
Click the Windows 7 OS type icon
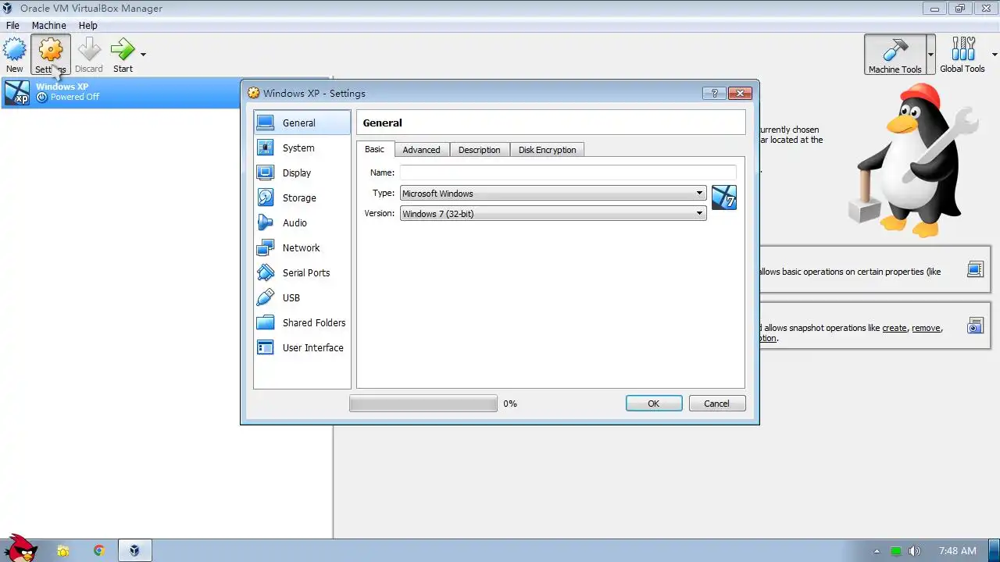pos(724,197)
